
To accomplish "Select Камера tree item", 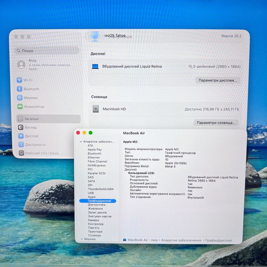I will pos(93,220).
